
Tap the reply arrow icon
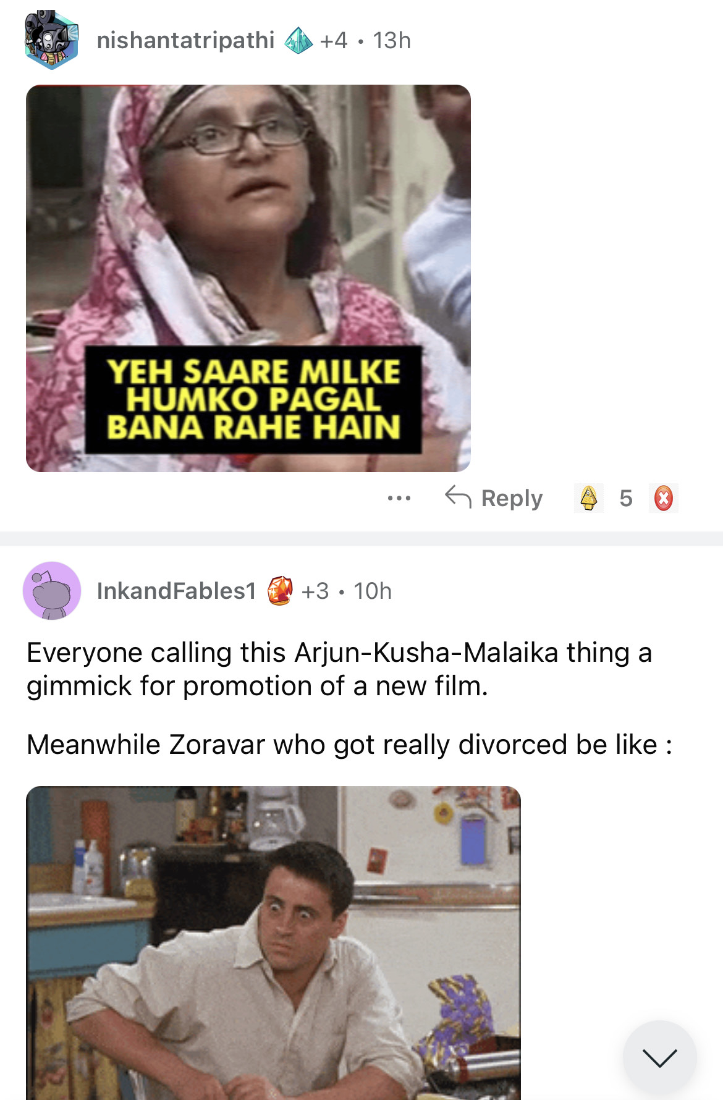[458, 497]
